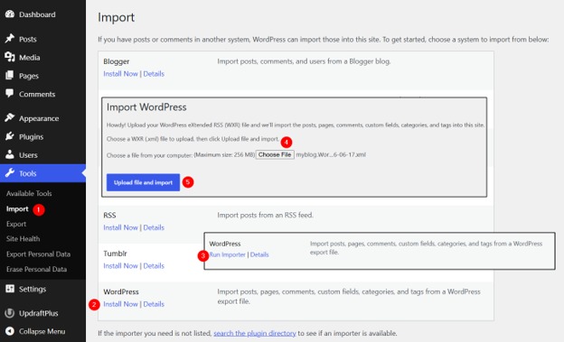Click Details beside WordPress Install Now
Viewport: 564px width, 342px height.
tap(154, 304)
